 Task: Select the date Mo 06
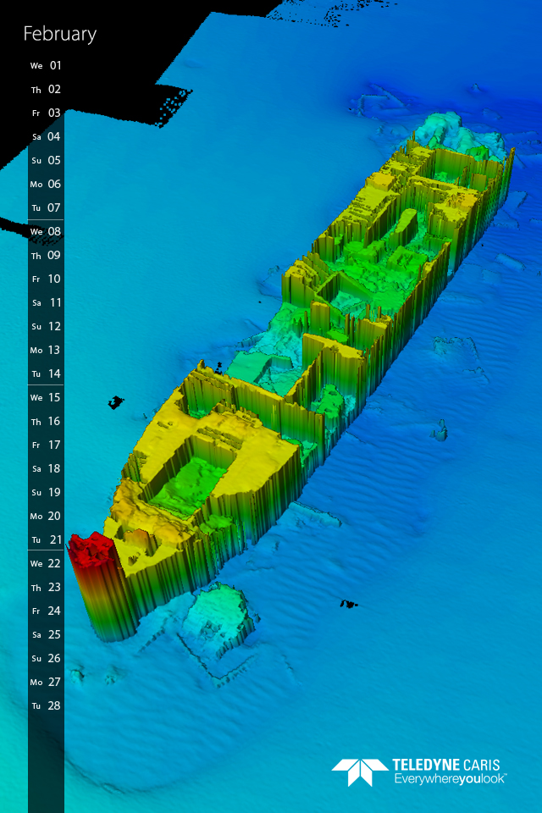[46, 184]
